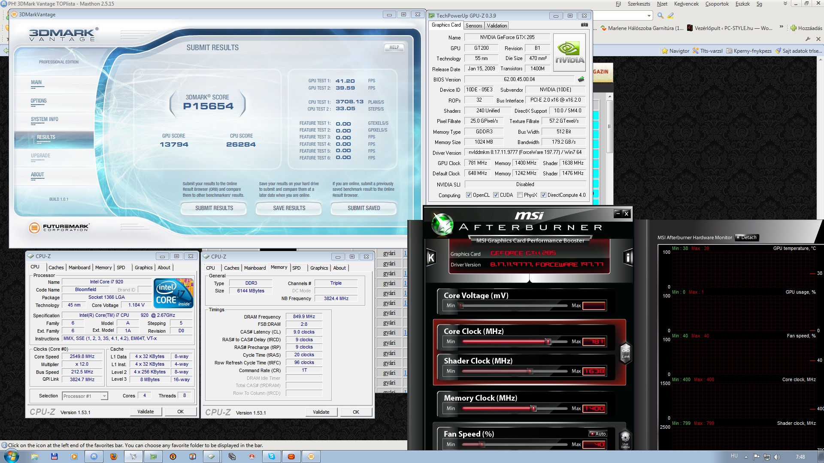Open the Afterburner information i icon
The height and width of the screenshot is (463, 824).
click(x=628, y=257)
